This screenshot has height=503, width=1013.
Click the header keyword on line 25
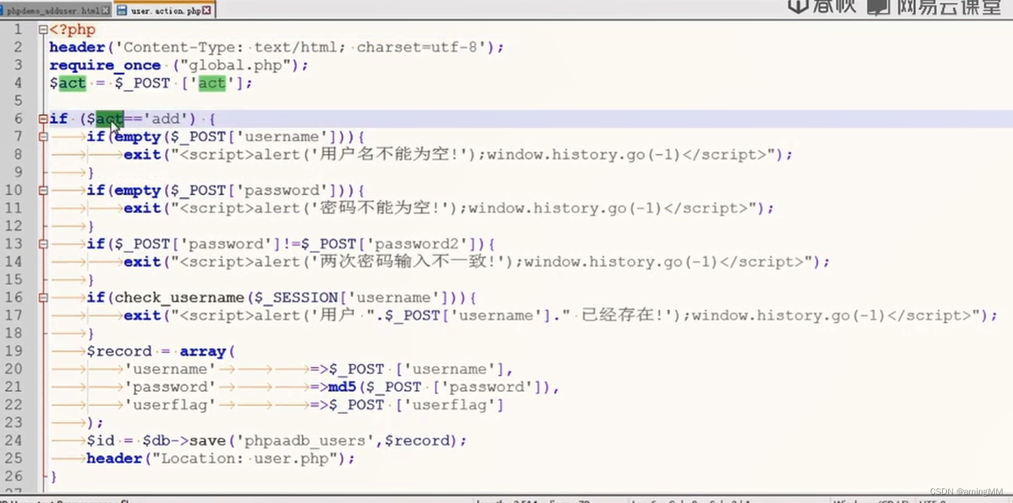[x=114, y=458]
